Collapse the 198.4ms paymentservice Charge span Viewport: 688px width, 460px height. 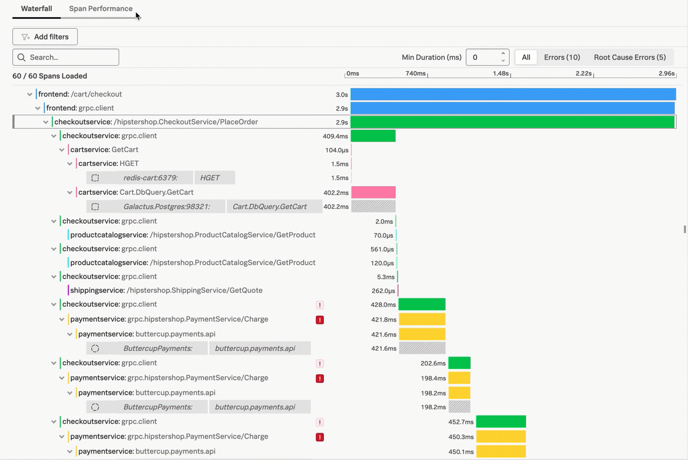(62, 378)
